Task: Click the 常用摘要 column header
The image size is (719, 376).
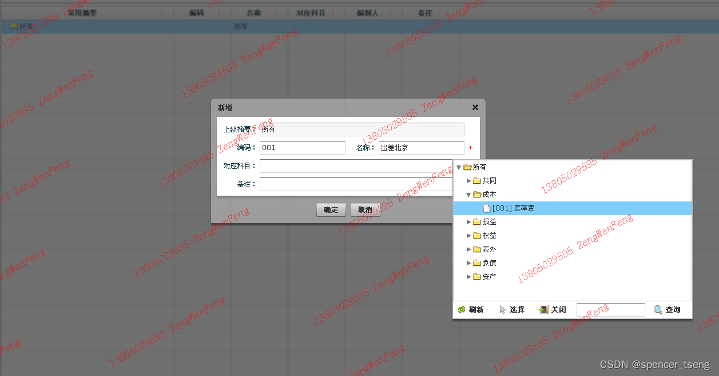Action: [x=82, y=13]
